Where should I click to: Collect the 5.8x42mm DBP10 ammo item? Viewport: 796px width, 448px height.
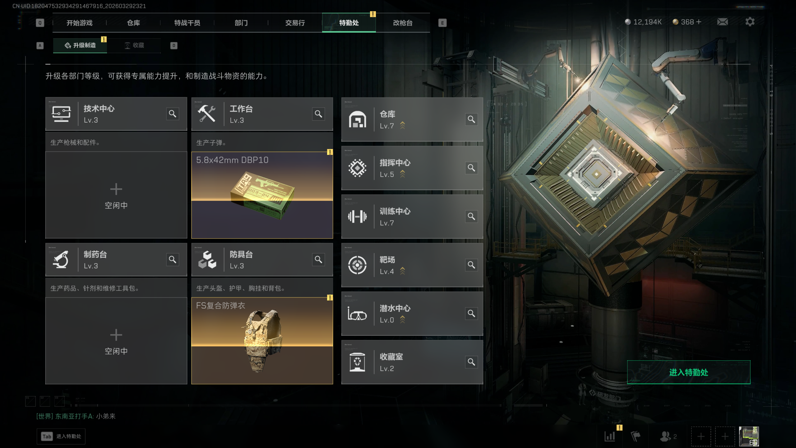[262, 195]
